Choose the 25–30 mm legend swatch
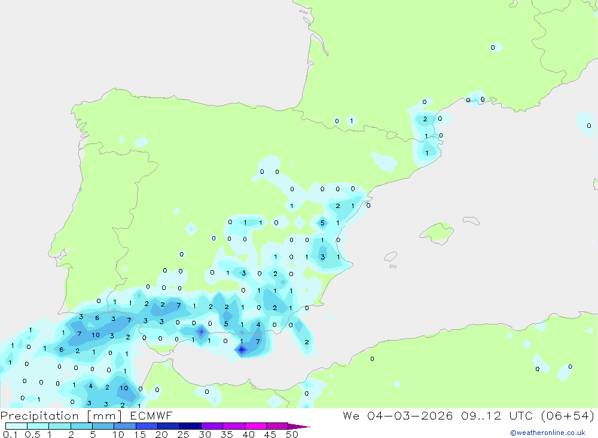Screen dimensions: 598x438 tap(190, 426)
